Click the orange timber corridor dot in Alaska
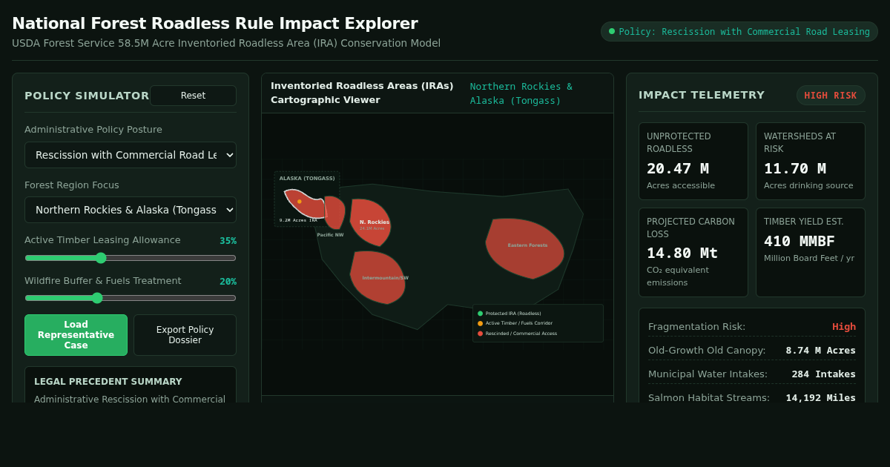890x467 pixels. pos(300,202)
